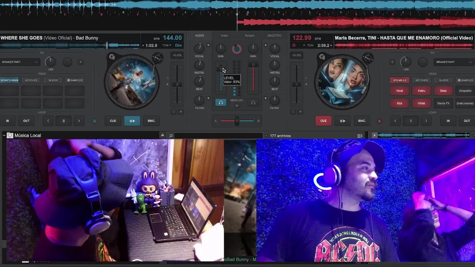Click left deck pitch plus button
This screenshot has height=267, width=475.
pyautogui.click(x=181, y=112)
